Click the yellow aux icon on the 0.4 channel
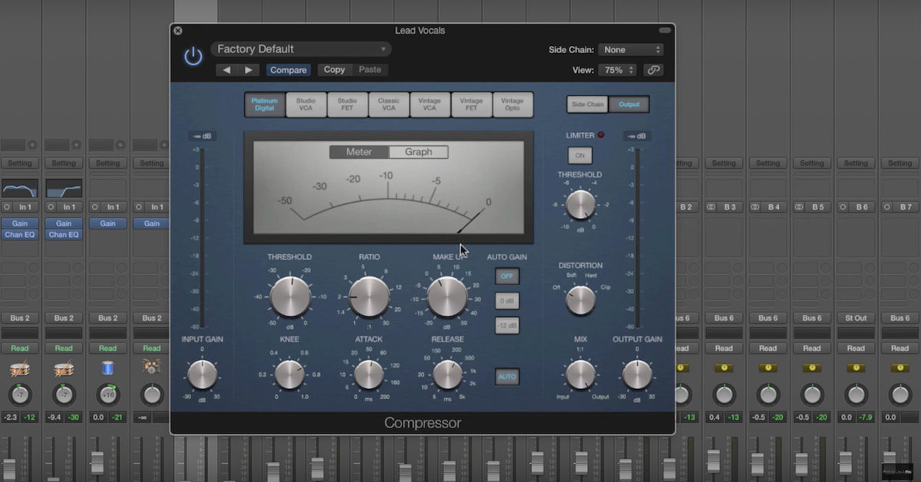The width and height of the screenshot is (921, 482). [x=724, y=368]
